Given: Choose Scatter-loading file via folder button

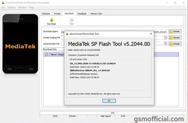Looking at the screenshot, I should (175, 38).
